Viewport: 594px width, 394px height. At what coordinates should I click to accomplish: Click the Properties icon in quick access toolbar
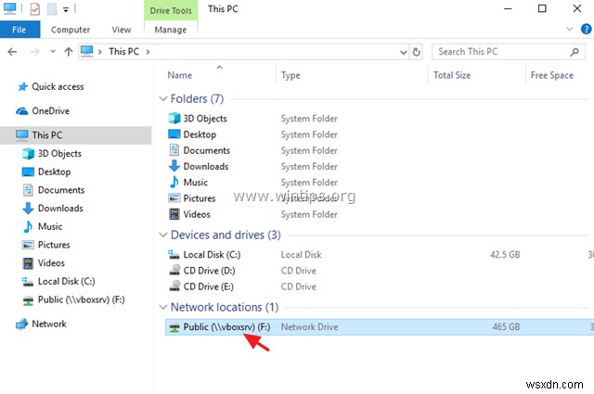[35, 8]
